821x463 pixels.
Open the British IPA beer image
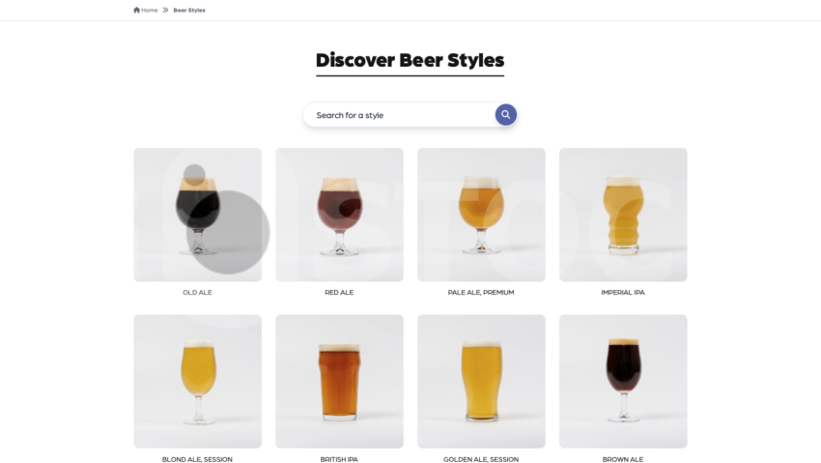(x=339, y=381)
